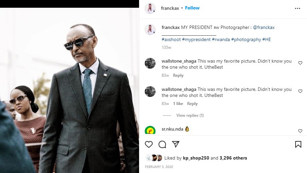The height and width of the screenshot is (173, 307).
Task: View the 3,296 others likes list
Action: (233, 158)
